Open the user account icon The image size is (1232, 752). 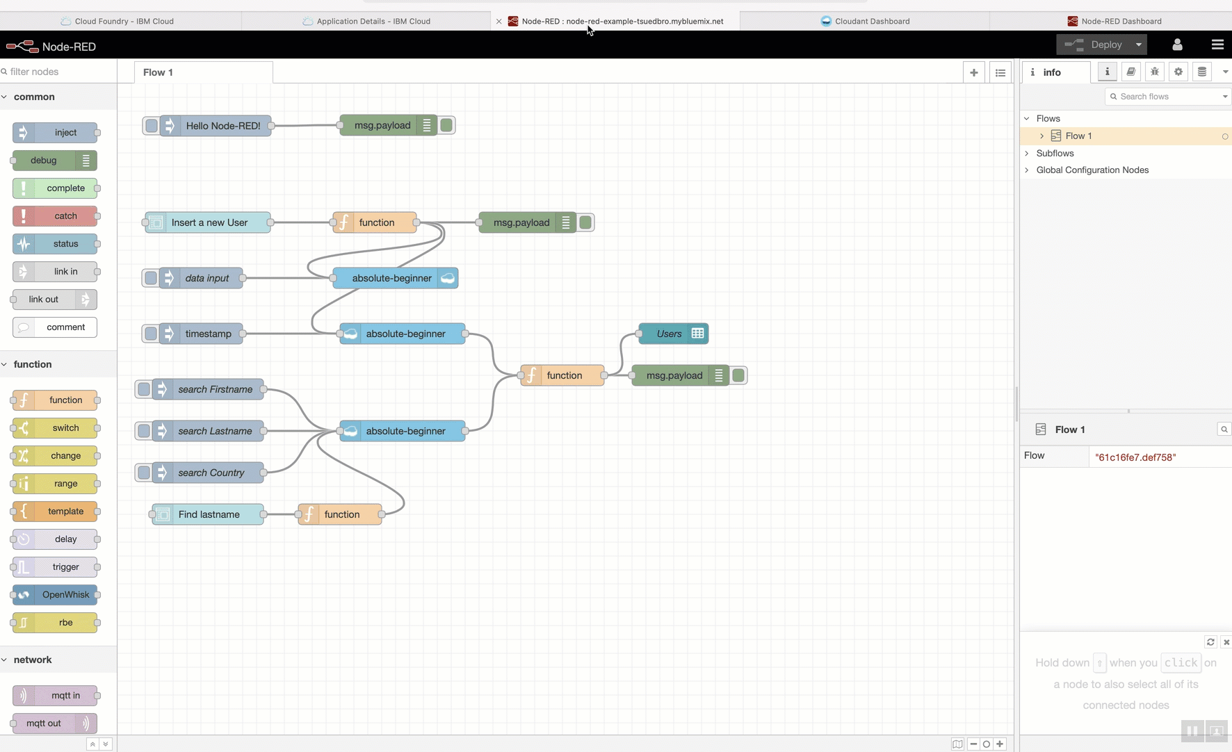(1177, 44)
